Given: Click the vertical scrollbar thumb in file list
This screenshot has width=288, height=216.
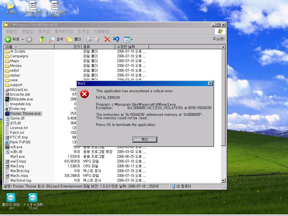Looking at the screenshot, I should pyautogui.click(x=223, y=98).
